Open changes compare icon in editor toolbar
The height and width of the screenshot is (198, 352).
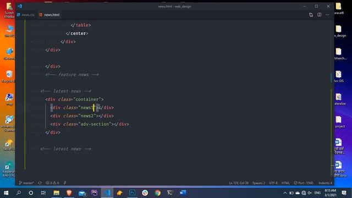[x=311, y=15]
